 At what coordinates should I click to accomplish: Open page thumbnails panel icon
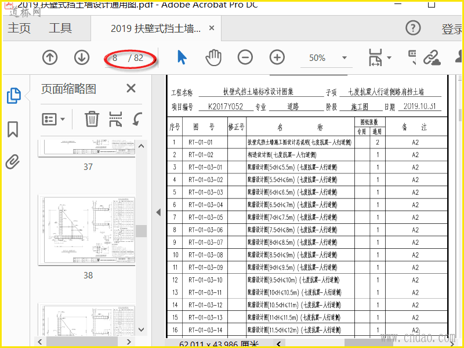[13, 96]
